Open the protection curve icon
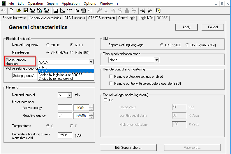 [63, 10]
